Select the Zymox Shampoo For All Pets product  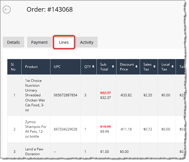[x=36, y=129]
